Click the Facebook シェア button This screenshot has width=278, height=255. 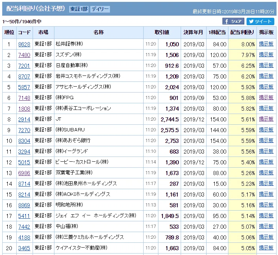point(233,21)
